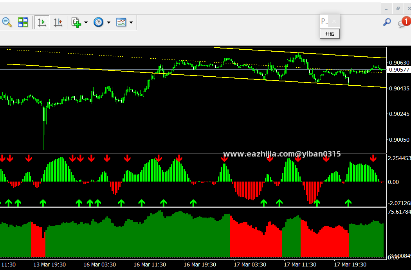Click the -2.07126 oscillator scale value

point(399,203)
